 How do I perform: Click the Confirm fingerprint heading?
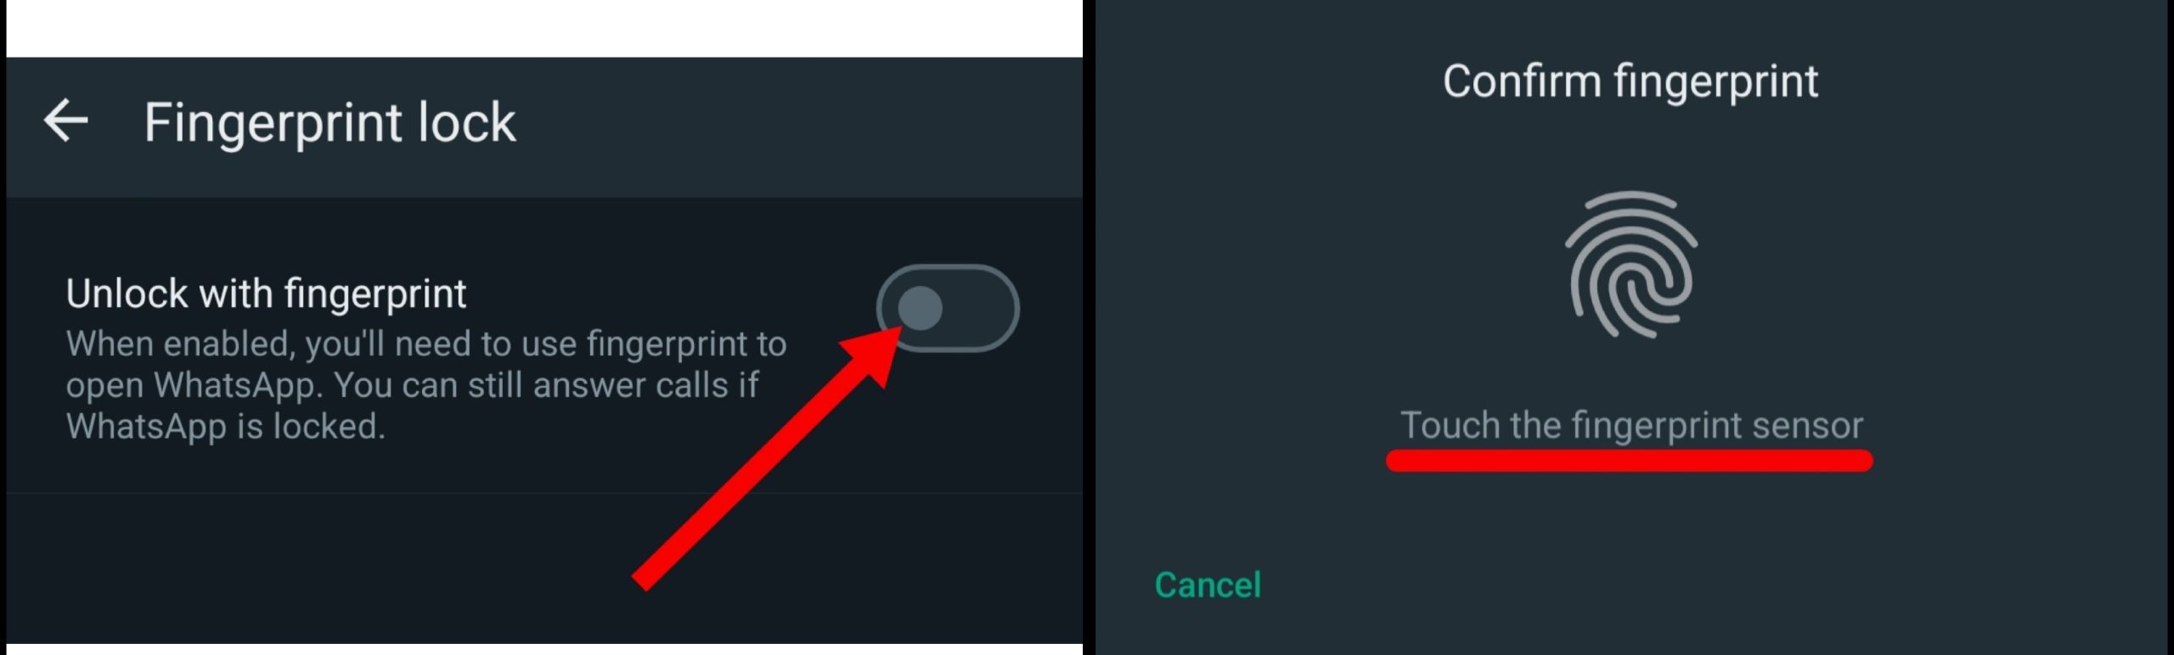coord(1630,81)
